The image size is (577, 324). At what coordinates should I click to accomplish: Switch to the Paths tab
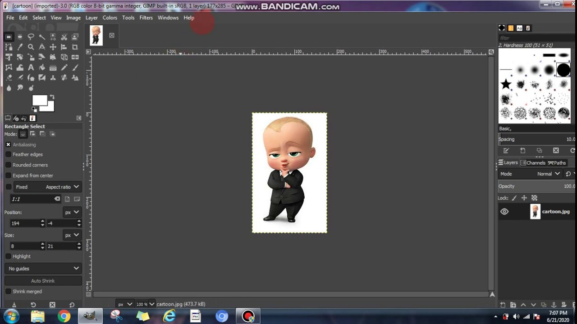tap(557, 163)
